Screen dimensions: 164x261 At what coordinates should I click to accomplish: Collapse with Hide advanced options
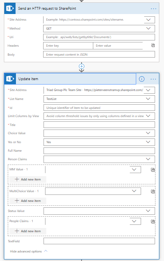click(29, 251)
